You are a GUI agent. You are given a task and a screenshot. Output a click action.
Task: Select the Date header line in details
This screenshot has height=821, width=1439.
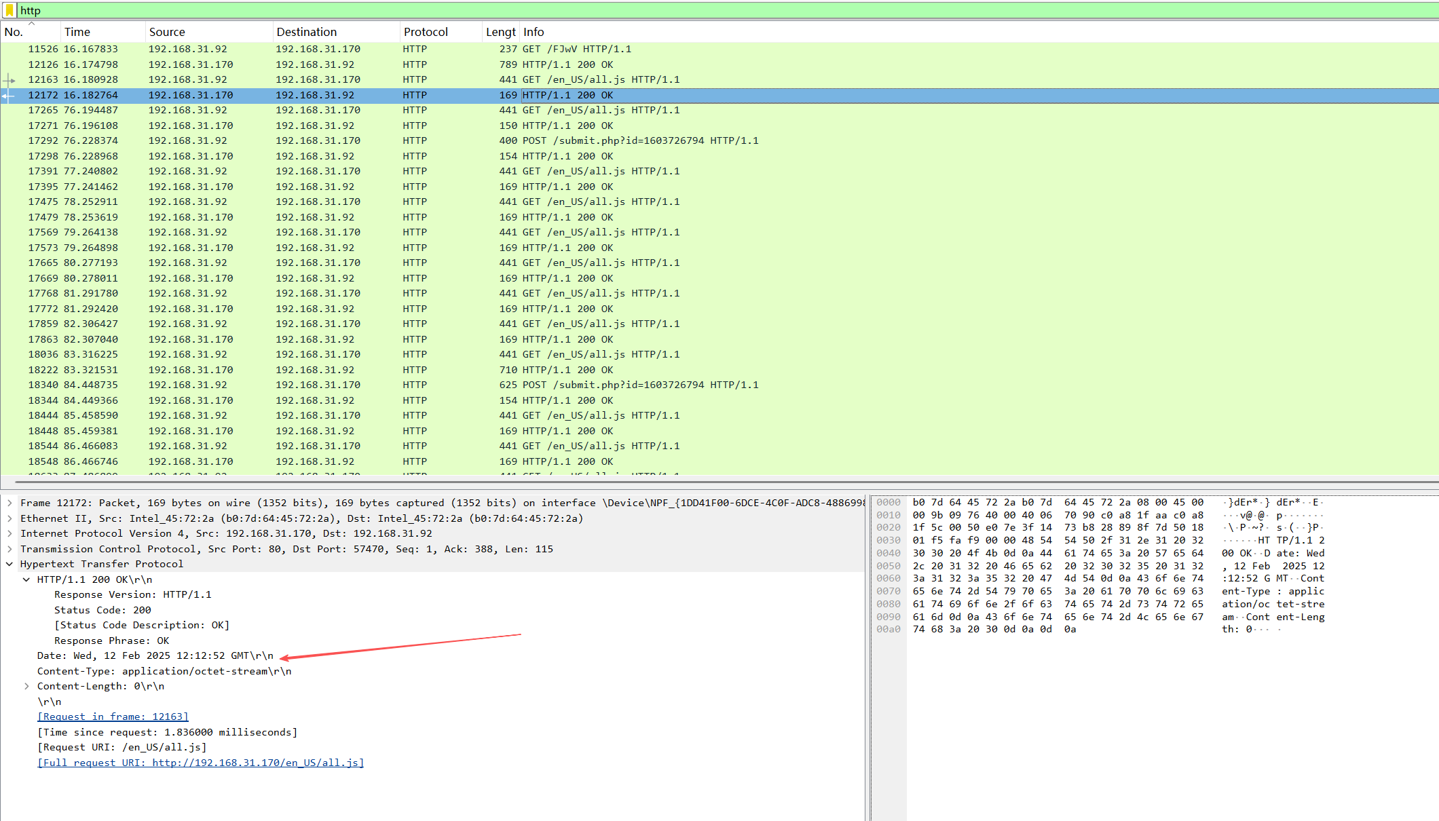[x=155, y=655]
